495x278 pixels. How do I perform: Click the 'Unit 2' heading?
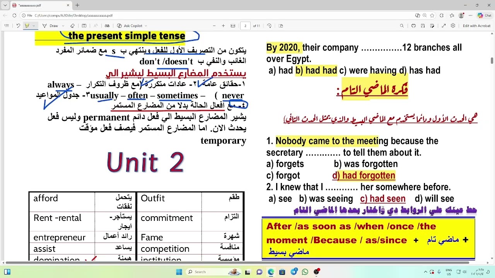pos(145,162)
